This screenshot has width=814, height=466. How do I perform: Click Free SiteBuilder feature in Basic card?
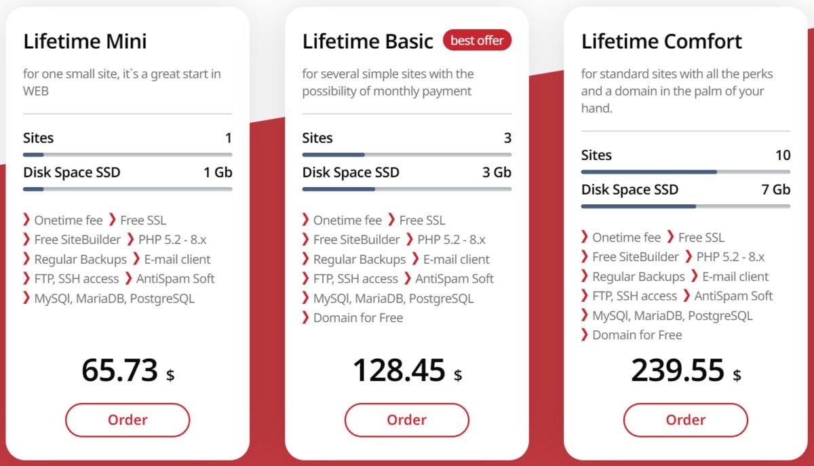pos(356,239)
